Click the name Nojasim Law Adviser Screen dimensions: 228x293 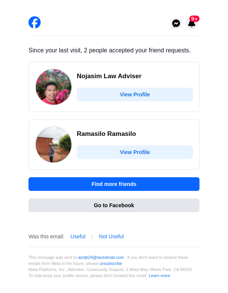[109, 76]
